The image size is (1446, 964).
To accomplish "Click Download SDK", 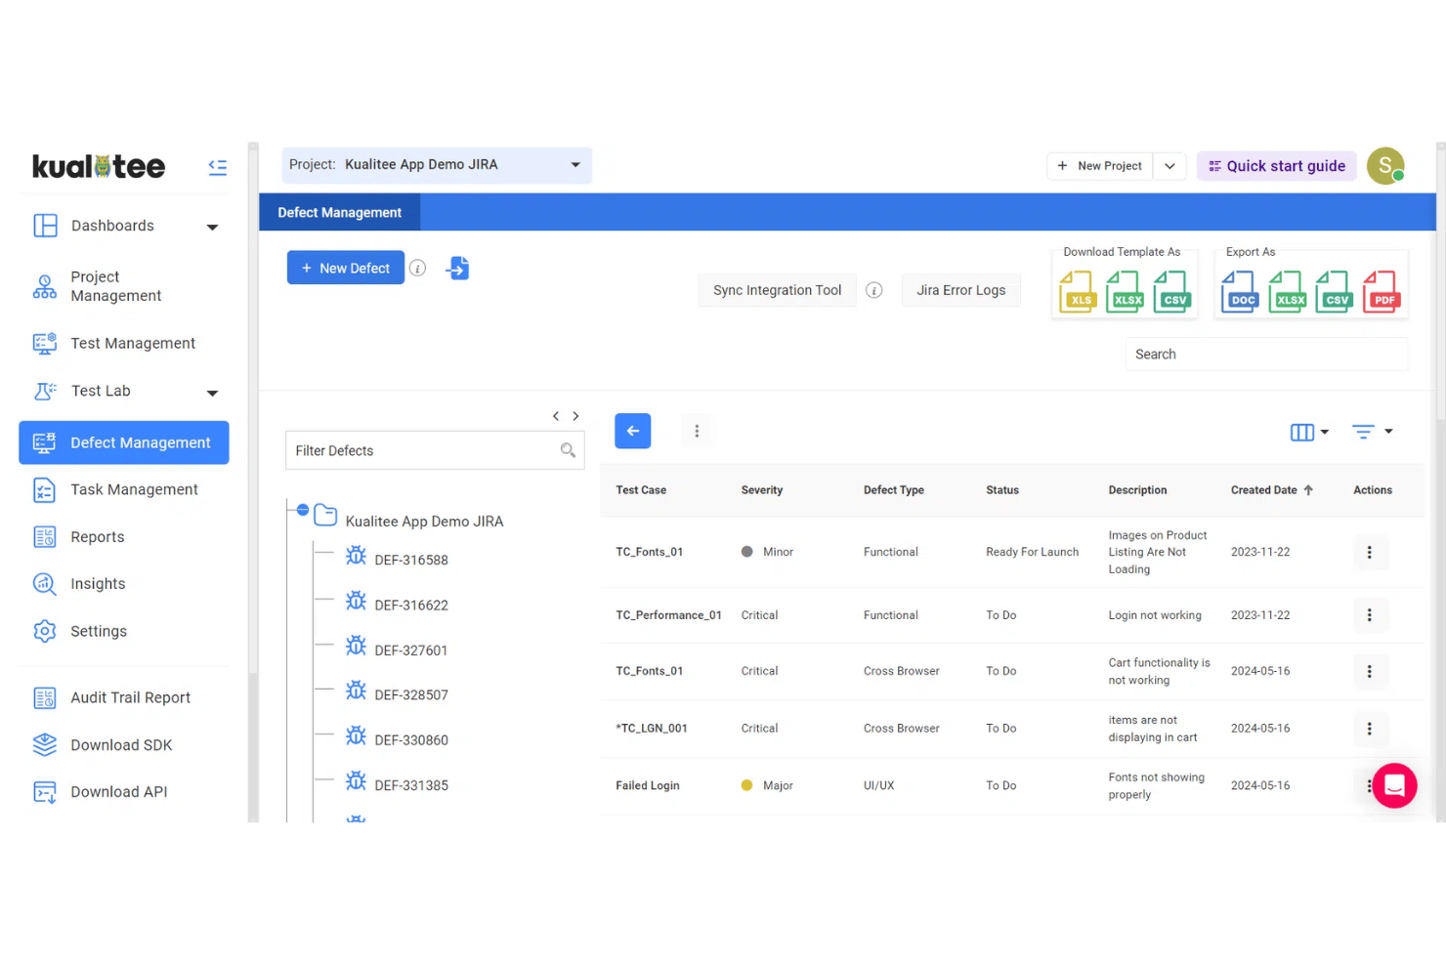I will pyautogui.click(x=121, y=745).
